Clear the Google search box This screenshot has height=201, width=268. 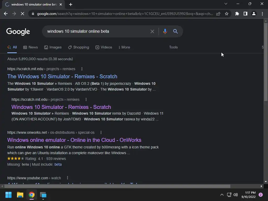click(152, 31)
